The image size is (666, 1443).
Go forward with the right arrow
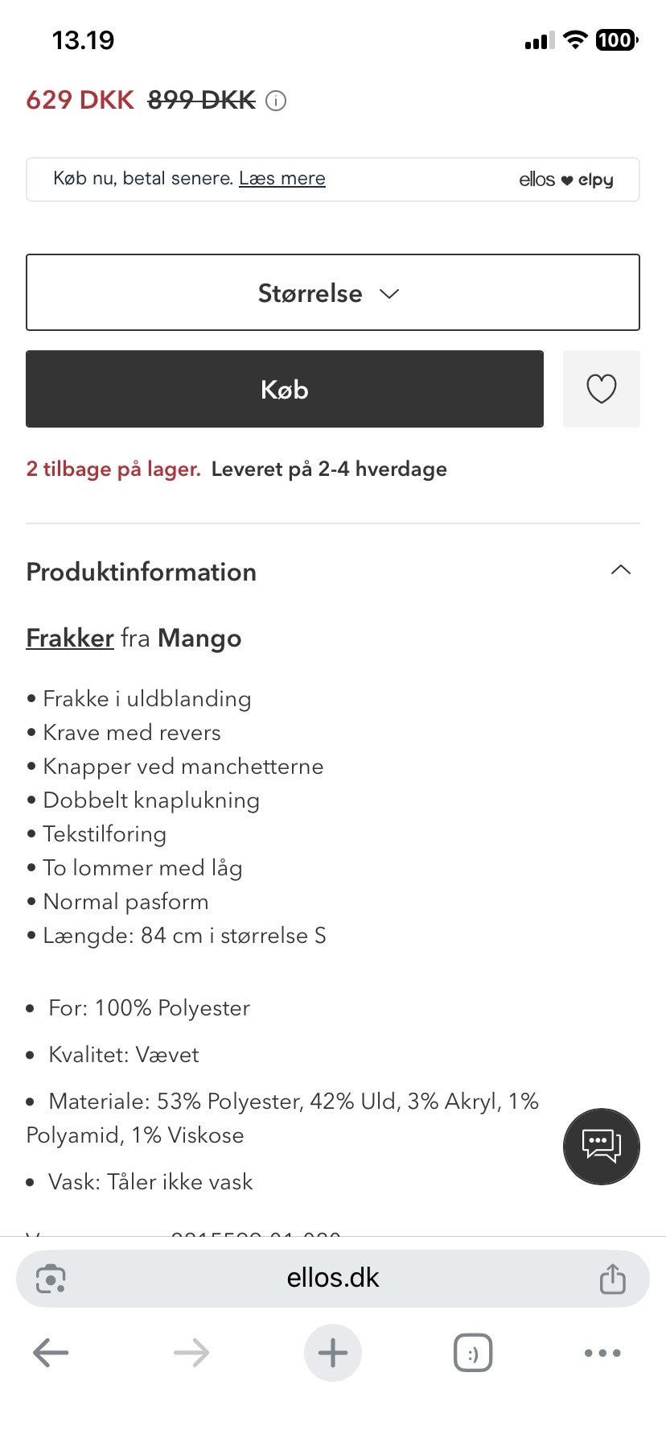(x=191, y=1353)
